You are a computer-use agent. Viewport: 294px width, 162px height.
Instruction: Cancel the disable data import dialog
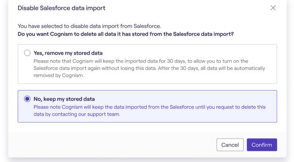230,145
